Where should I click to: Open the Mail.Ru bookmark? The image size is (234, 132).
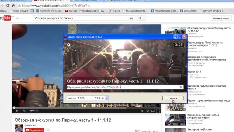(x=49, y=11)
